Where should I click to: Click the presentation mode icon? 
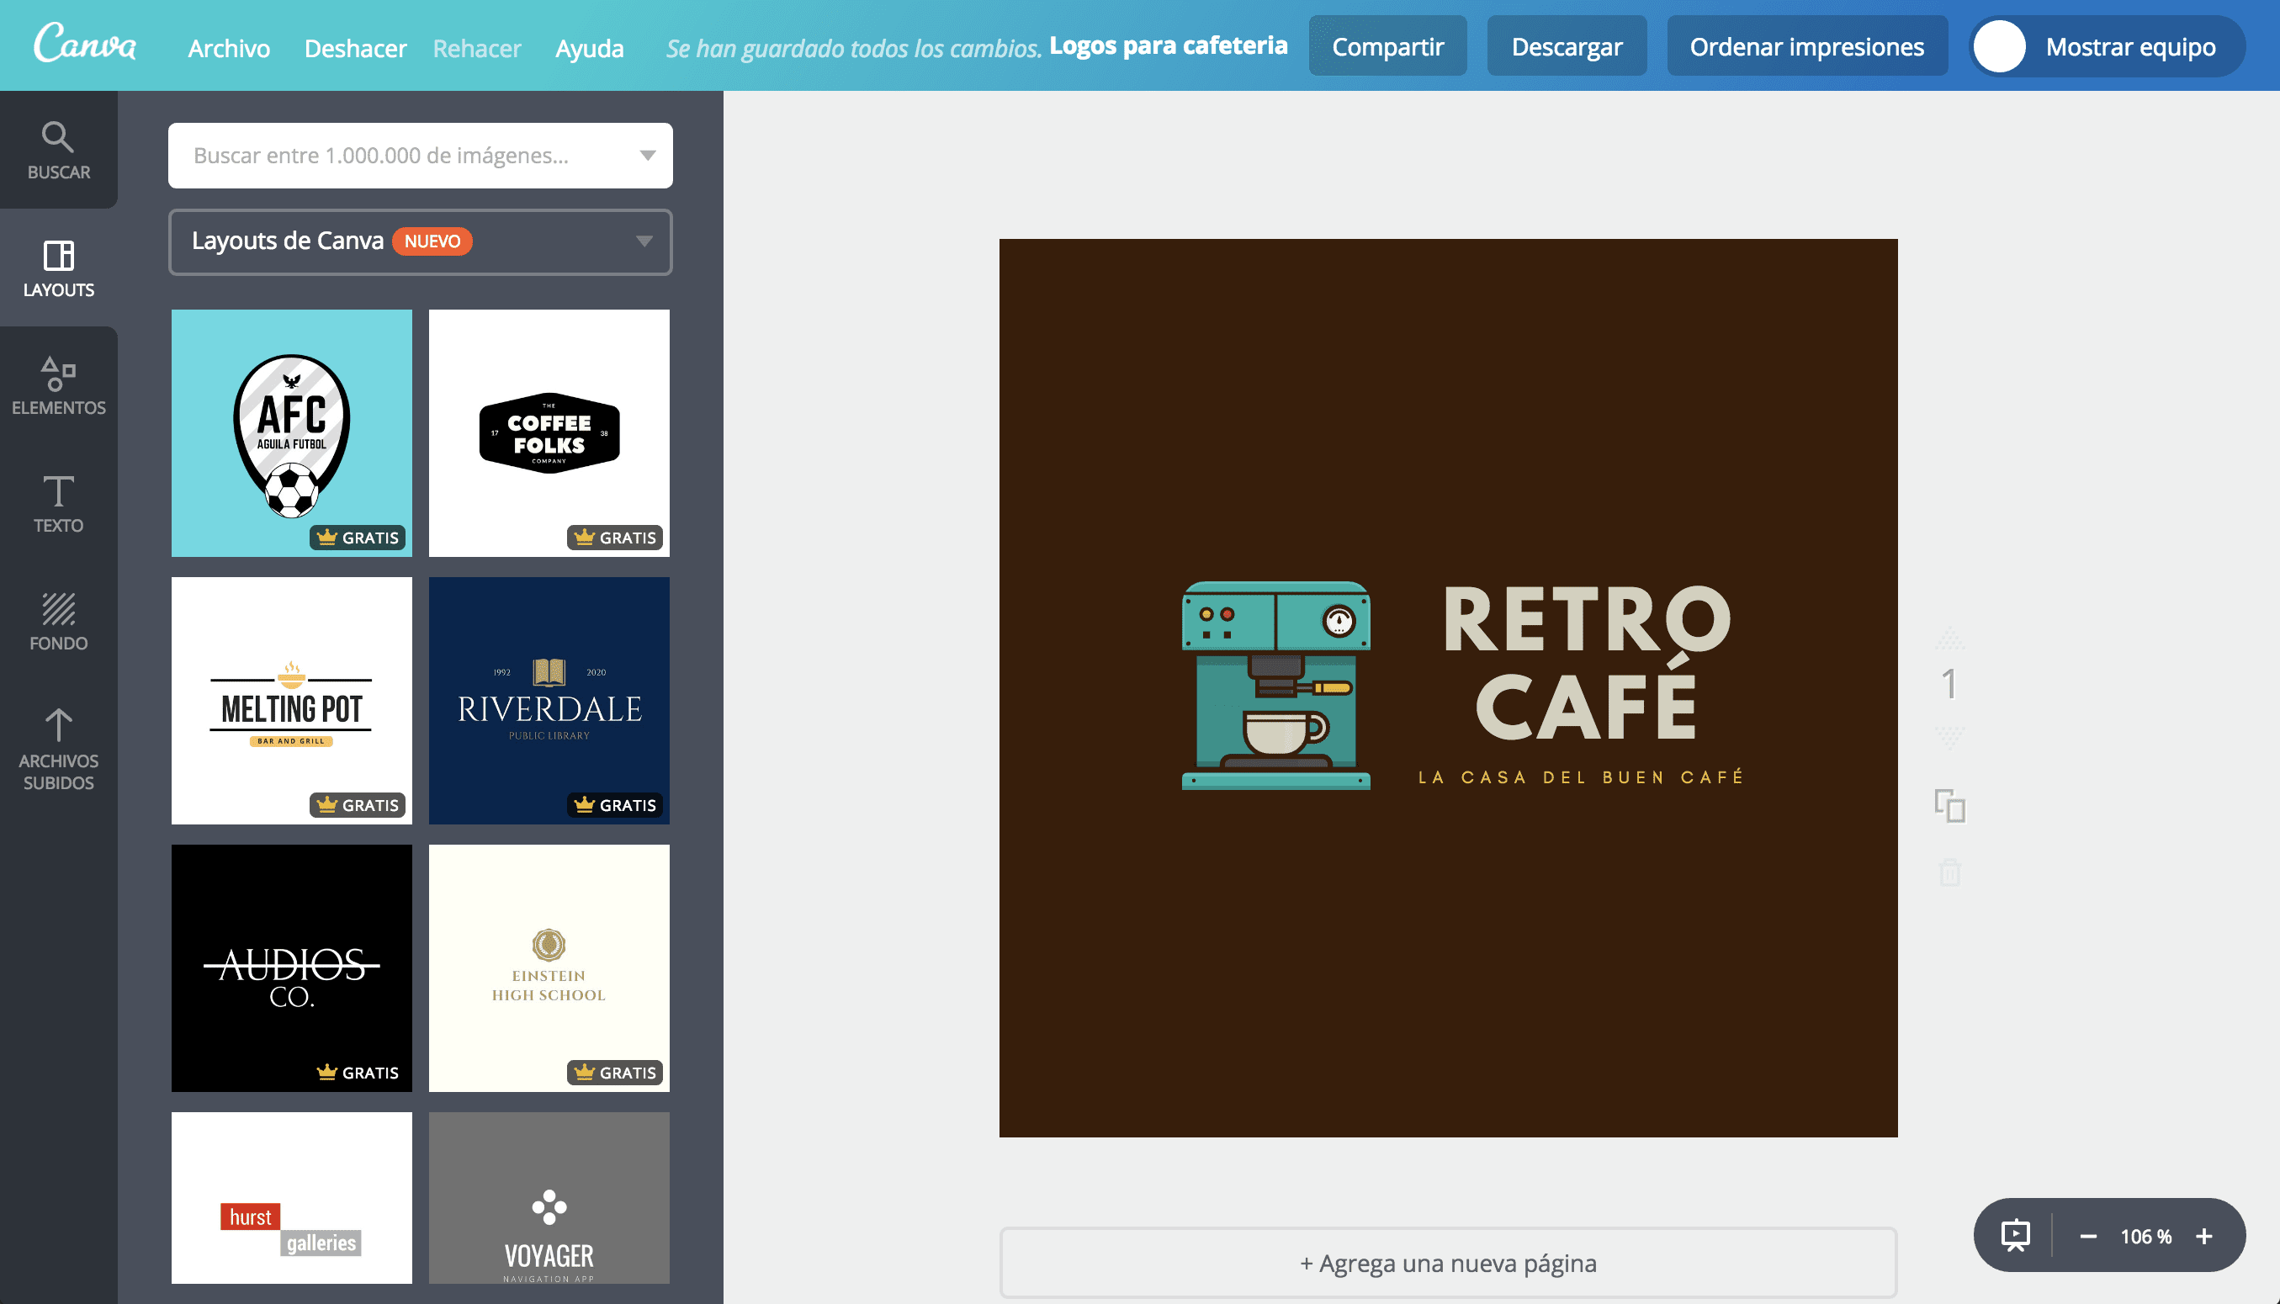[2015, 1235]
